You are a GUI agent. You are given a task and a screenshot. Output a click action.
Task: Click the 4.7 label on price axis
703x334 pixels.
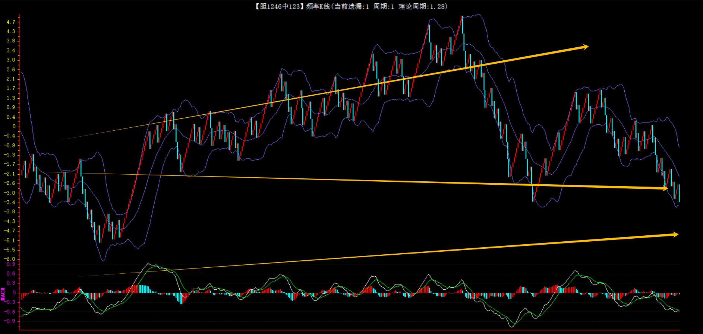point(11,22)
